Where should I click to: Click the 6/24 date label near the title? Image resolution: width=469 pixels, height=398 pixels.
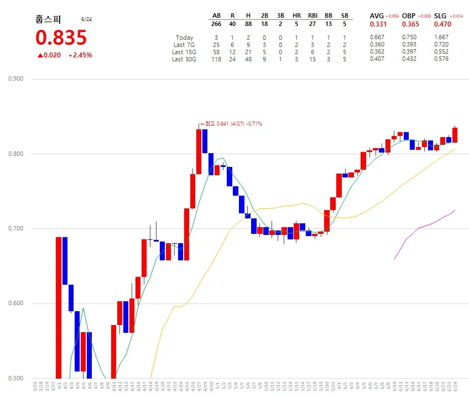click(86, 19)
